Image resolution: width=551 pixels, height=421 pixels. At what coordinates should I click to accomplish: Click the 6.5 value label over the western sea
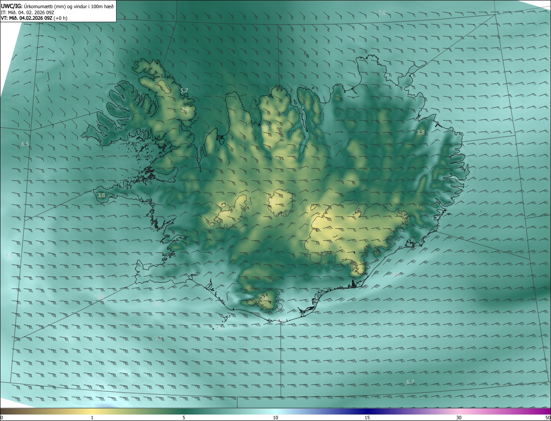pyautogui.click(x=25, y=144)
